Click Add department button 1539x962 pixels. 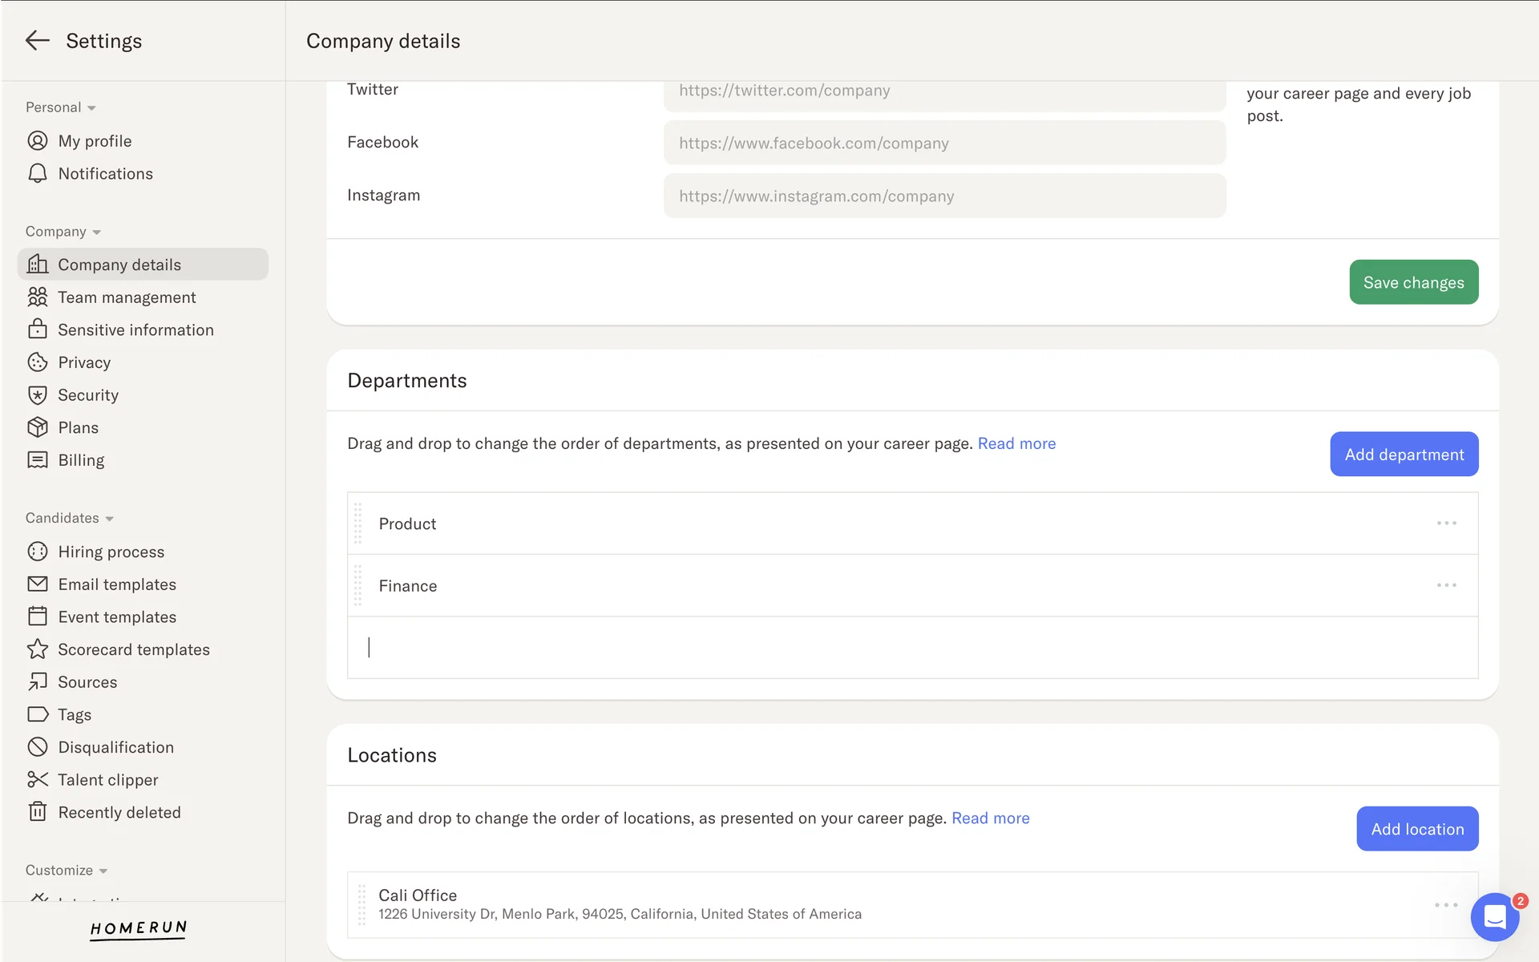point(1404,455)
